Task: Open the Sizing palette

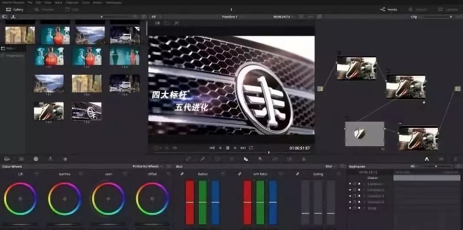Action: click(x=275, y=159)
